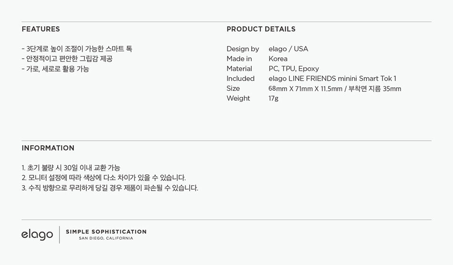Screen dimensions: 453x265
Task: Click the INFORMATION heading
Action: pos(48,148)
